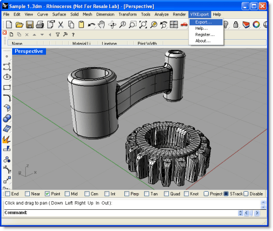Enable the Tan osnap checkbox

coord(147,194)
